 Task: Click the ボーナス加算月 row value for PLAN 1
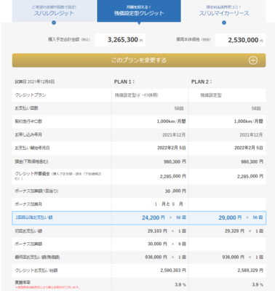click(169, 204)
